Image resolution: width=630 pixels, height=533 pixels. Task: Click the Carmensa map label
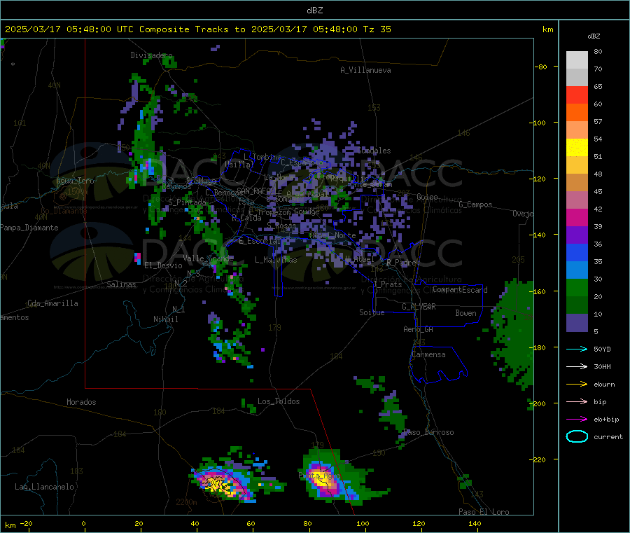[x=428, y=354]
